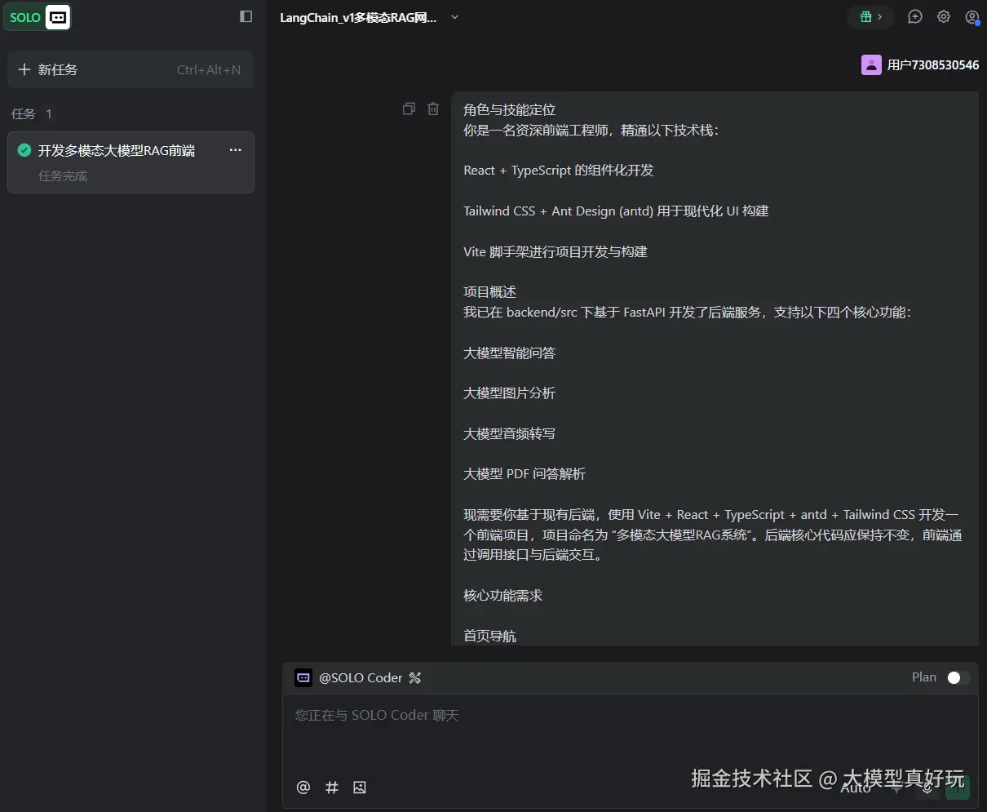Open the LangChain_v1多模态RAG conversation title dropdown

[x=454, y=16]
